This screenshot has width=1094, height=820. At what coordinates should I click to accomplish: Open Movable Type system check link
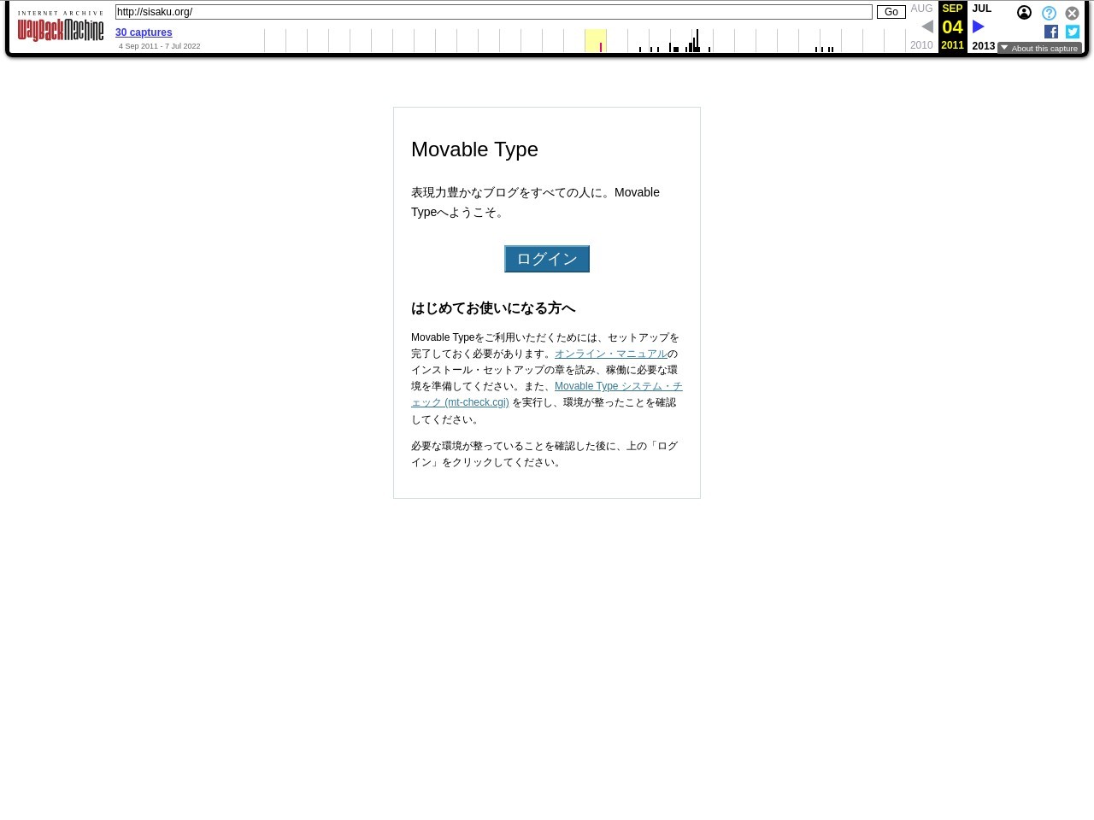pos(618,386)
